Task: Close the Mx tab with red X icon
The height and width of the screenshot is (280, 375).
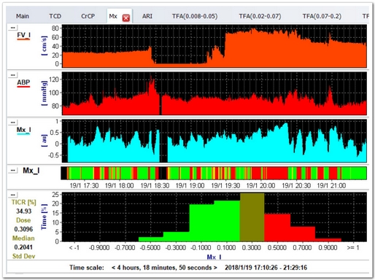Action: [x=126, y=18]
